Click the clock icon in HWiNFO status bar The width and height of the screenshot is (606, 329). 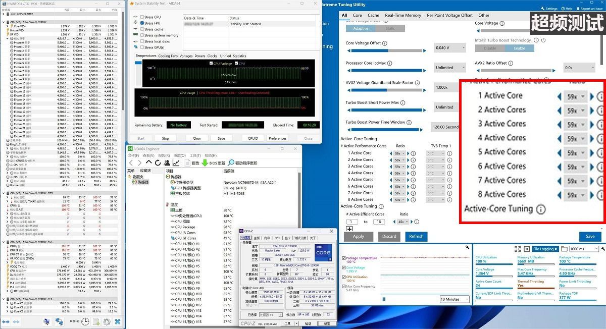click(x=85, y=322)
